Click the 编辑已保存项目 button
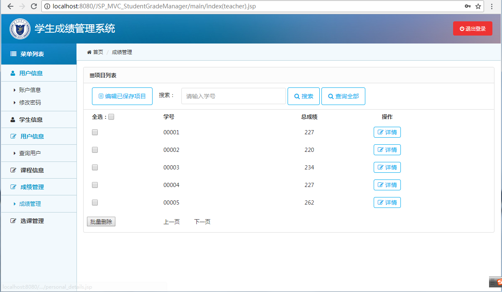502x292 pixels. coord(122,96)
